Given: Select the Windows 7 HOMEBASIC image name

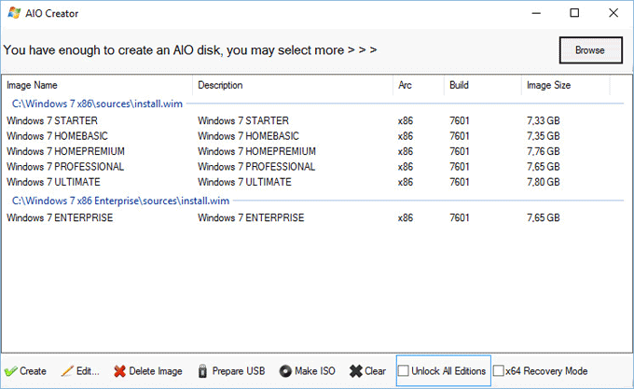Looking at the screenshot, I should [57, 136].
